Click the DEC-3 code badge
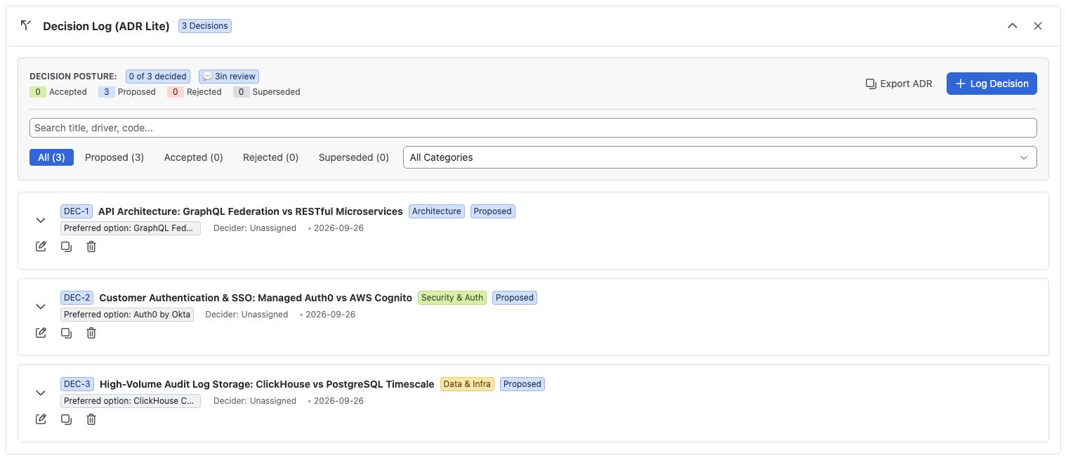This screenshot has height=460, width=1066. click(x=77, y=384)
